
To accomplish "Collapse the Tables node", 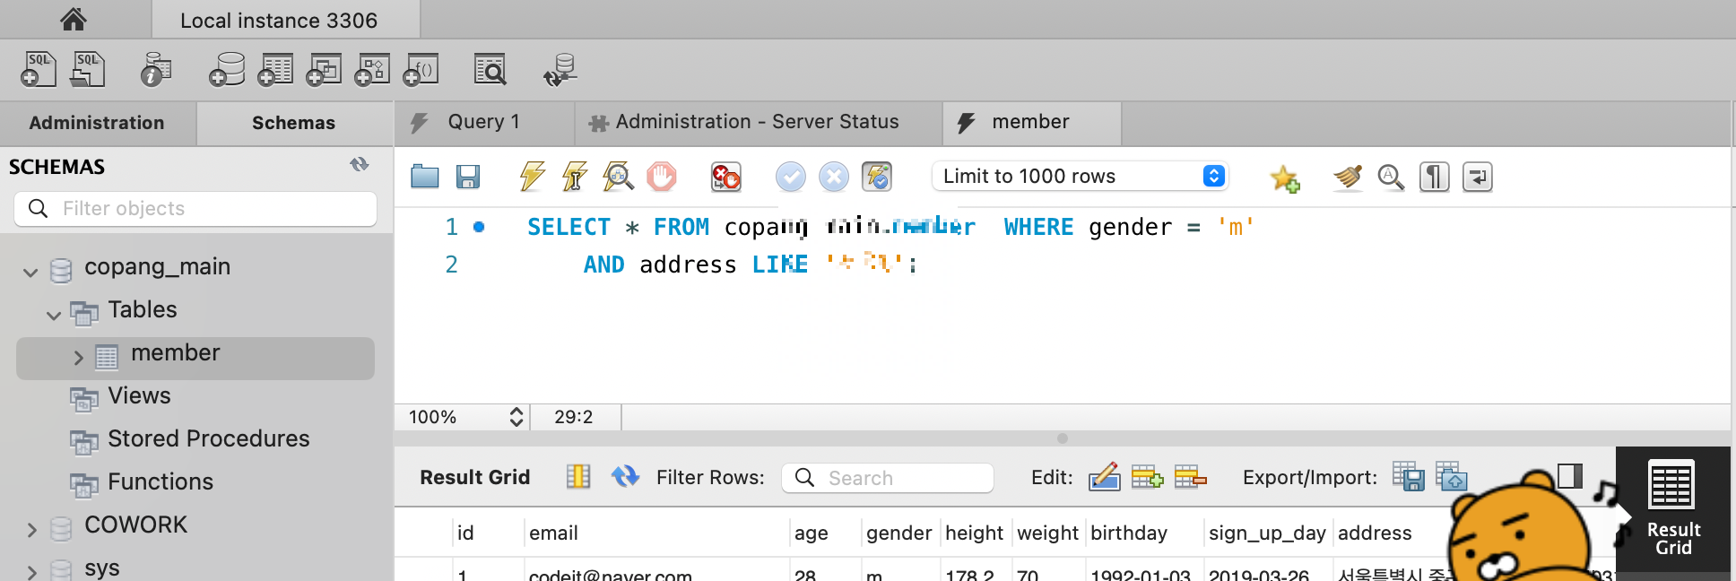I will (x=54, y=315).
